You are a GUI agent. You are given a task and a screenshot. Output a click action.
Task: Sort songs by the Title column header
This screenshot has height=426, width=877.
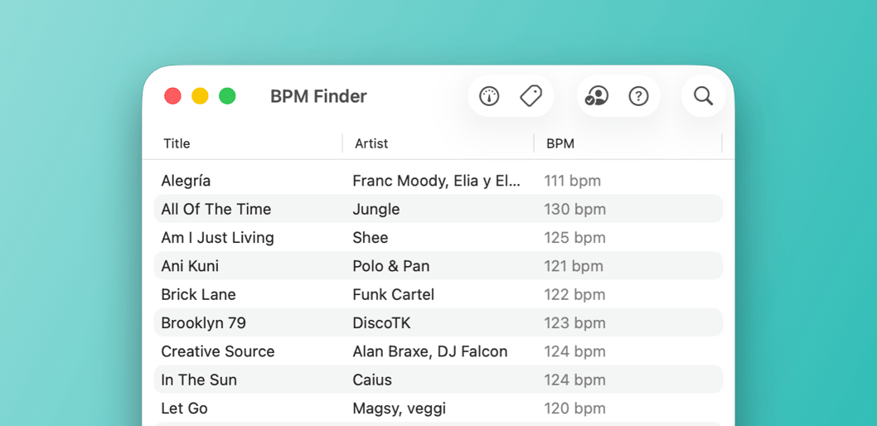coord(177,143)
